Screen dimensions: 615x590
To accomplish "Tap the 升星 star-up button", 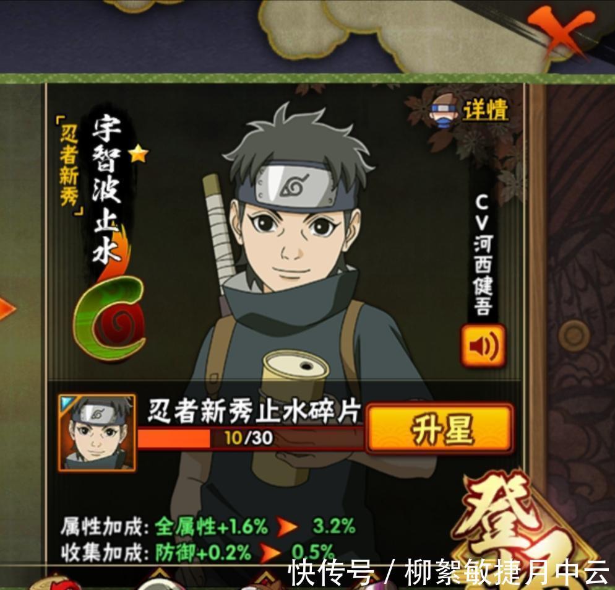I will tap(440, 429).
